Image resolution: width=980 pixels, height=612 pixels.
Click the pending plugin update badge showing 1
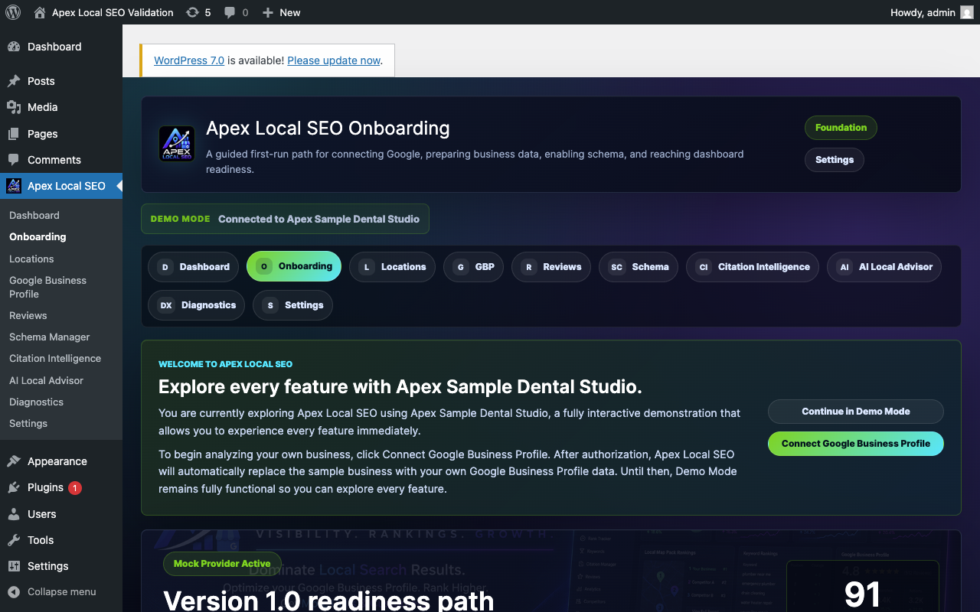pos(75,488)
